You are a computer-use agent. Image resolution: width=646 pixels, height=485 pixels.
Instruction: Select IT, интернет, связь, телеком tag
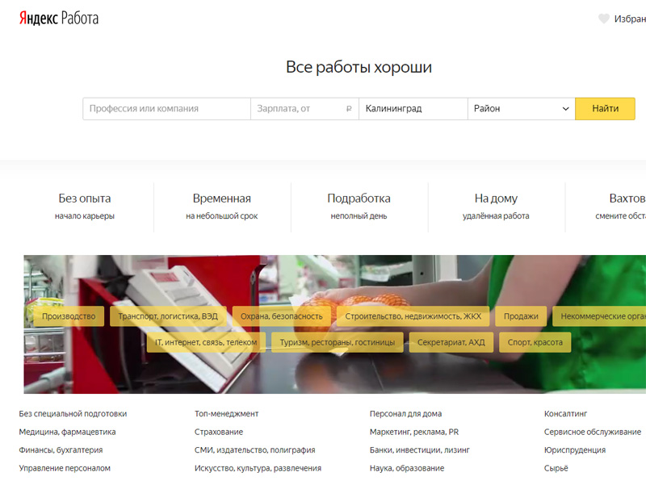point(206,343)
